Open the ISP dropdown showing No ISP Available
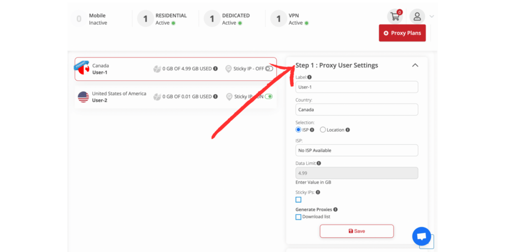505x252 pixels. [x=357, y=151]
